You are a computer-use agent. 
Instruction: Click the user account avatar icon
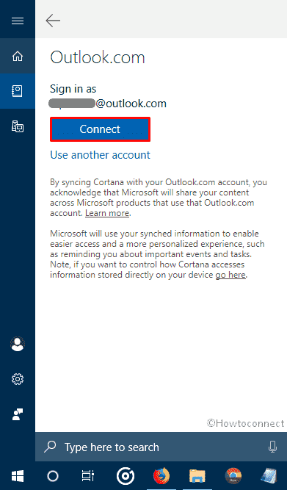click(x=18, y=344)
